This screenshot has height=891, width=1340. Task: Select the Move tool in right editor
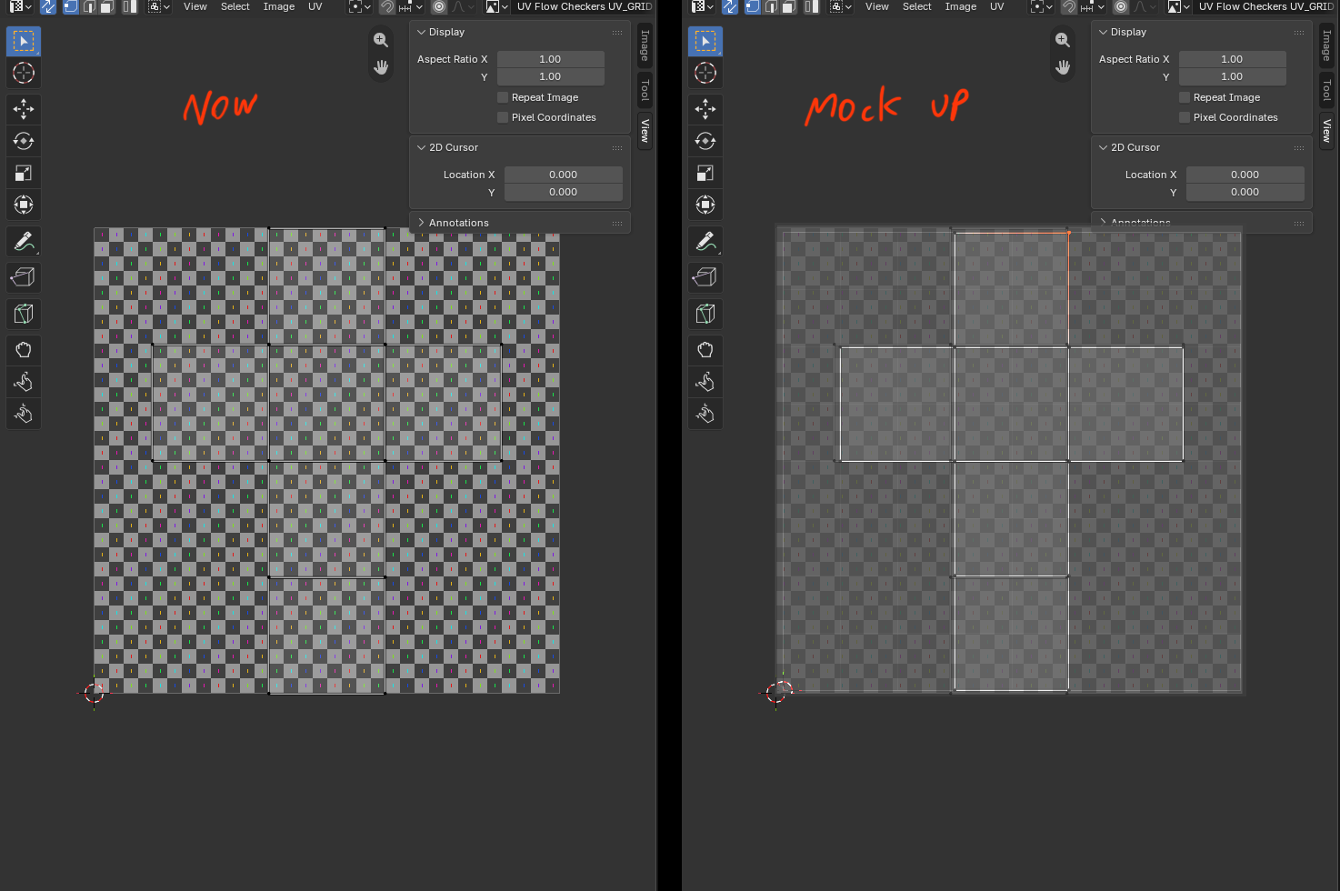[x=705, y=109]
